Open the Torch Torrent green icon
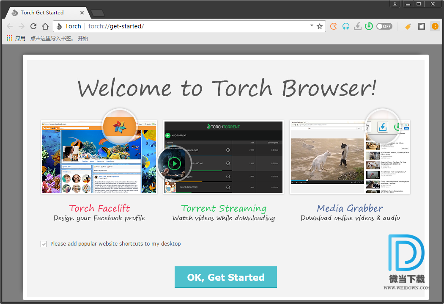The width and height of the screenshot is (444, 304). 369,26
